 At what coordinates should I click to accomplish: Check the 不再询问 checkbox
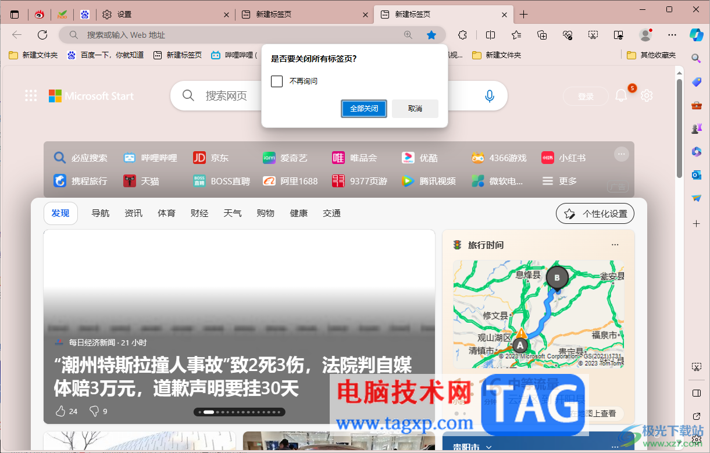277,81
